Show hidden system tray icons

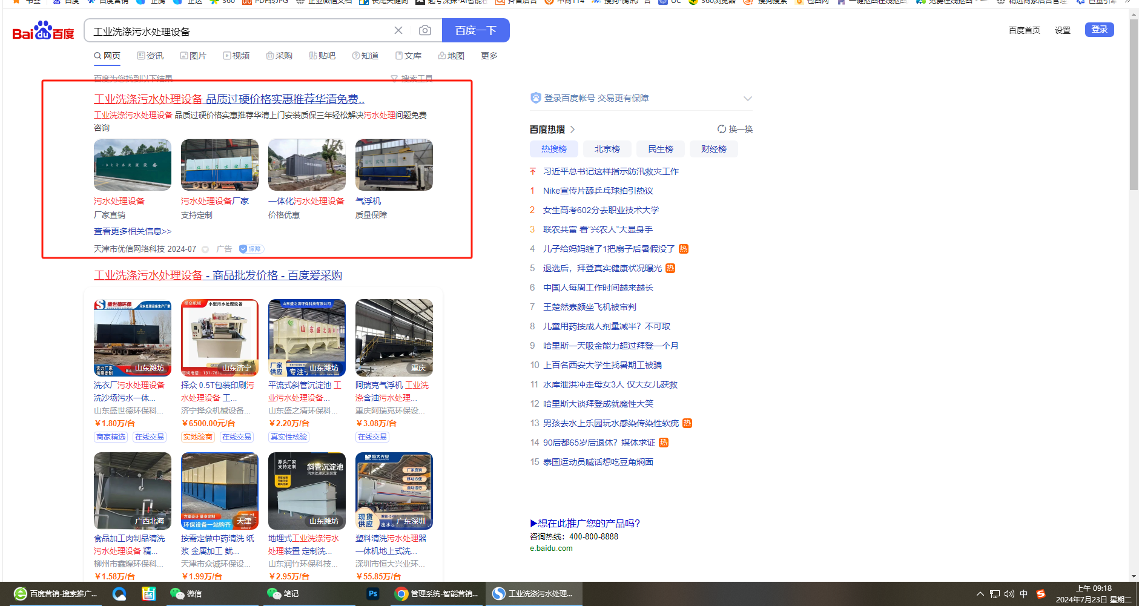[980, 594]
